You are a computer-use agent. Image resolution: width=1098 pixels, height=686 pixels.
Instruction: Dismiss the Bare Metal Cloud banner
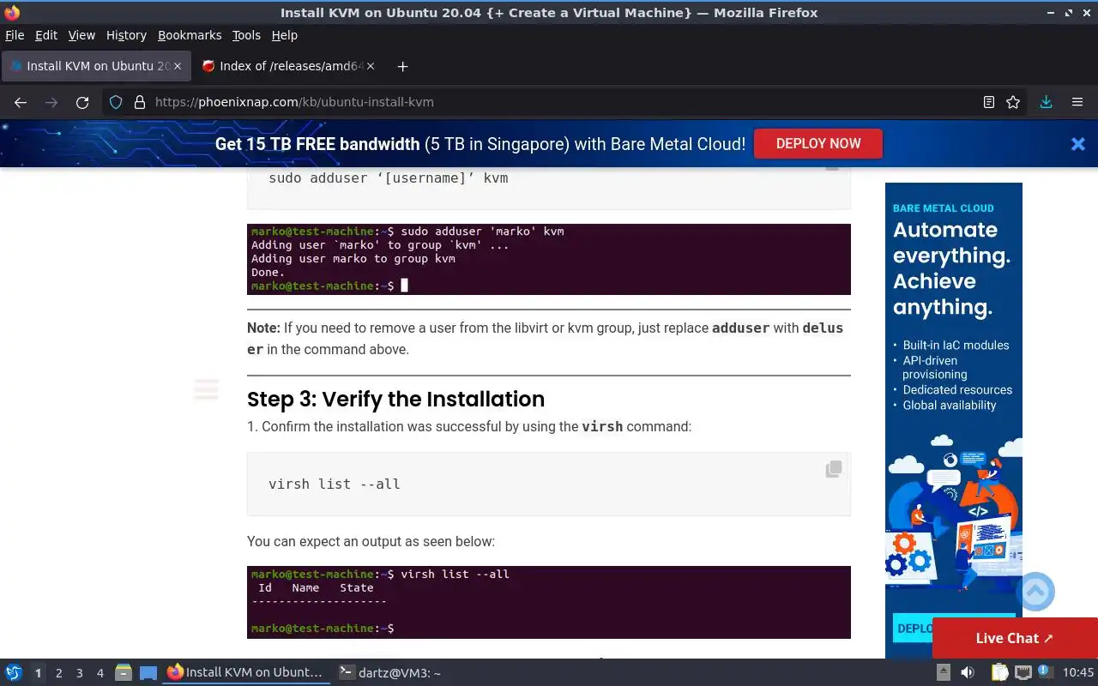click(x=1078, y=144)
